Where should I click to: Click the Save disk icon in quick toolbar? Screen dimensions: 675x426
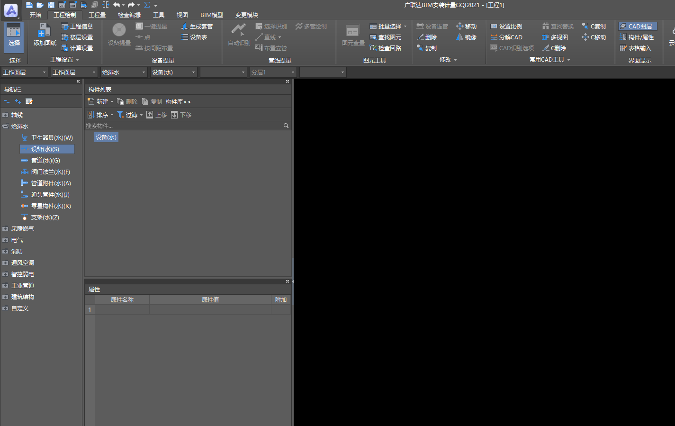pos(51,5)
